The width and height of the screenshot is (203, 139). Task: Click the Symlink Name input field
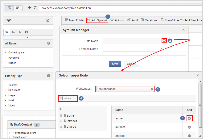pyautogui.click(x=131, y=49)
